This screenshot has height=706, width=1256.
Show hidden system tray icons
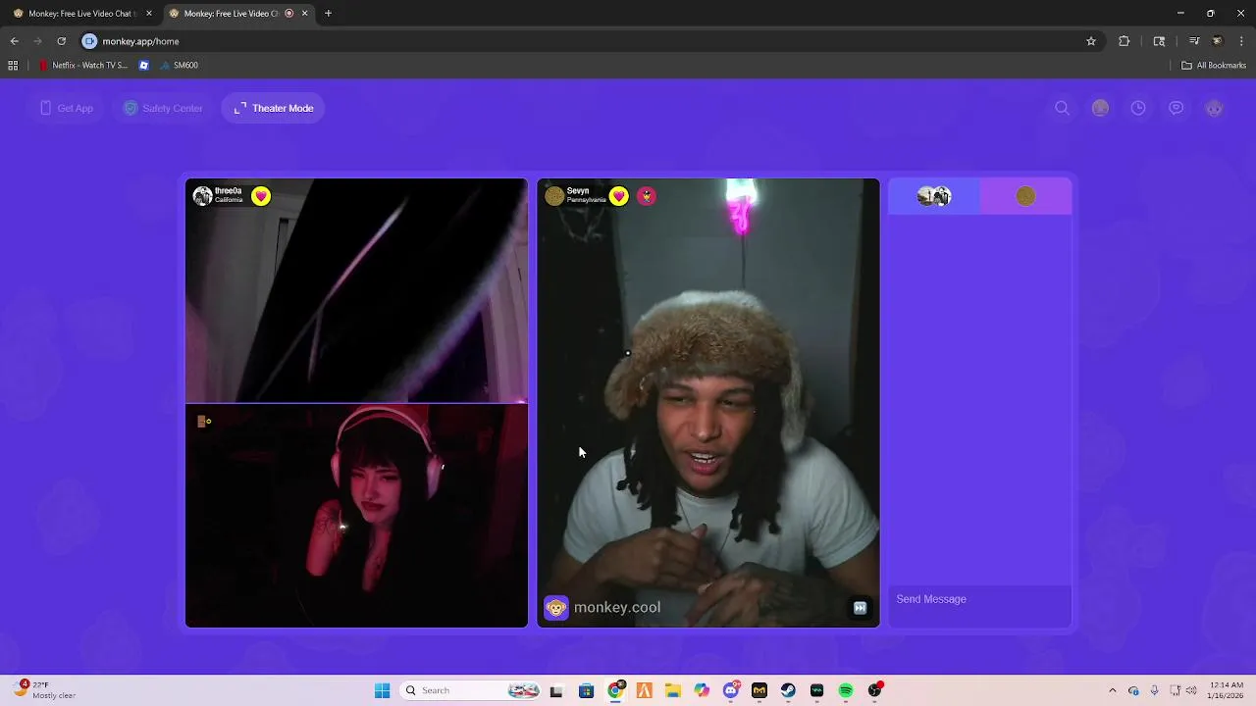pyautogui.click(x=1112, y=690)
